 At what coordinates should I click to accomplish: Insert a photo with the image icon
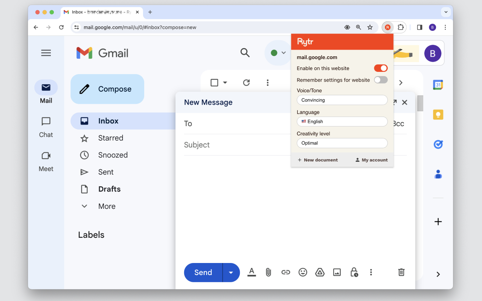[337, 272]
